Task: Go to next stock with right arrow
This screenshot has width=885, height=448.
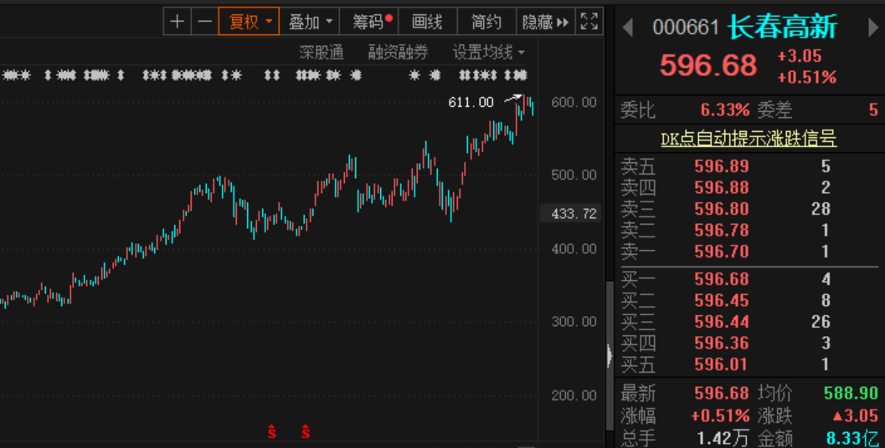Action: (x=872, y=28)
